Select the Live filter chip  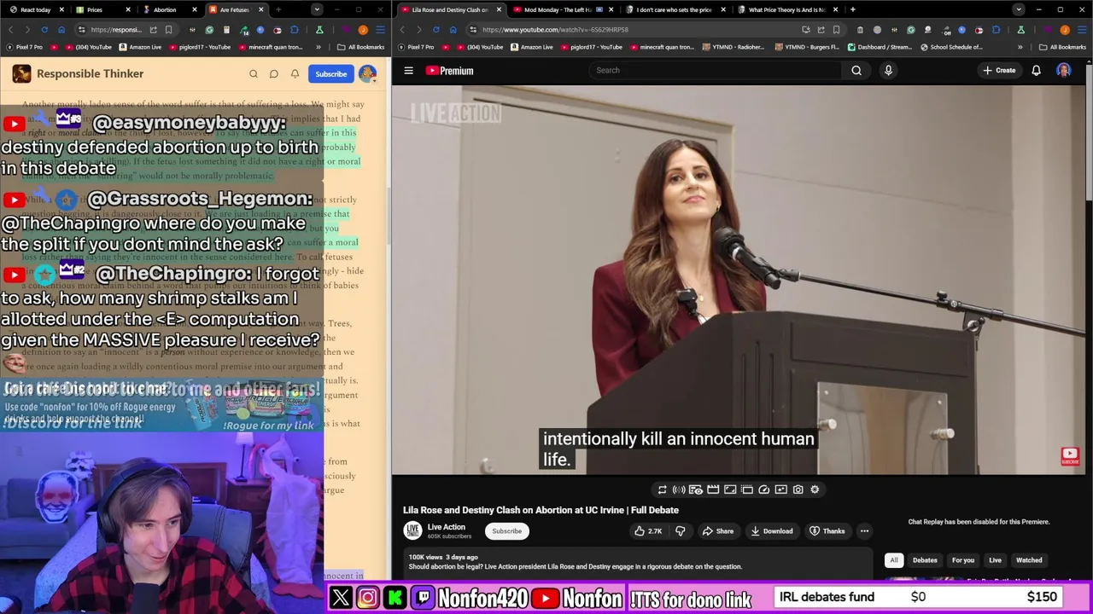[995, 560]
